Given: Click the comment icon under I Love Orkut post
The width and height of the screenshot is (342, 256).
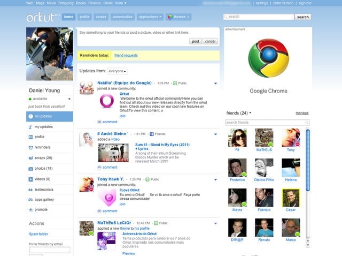Looking at the screenshot, I should [x=99, y=211].
